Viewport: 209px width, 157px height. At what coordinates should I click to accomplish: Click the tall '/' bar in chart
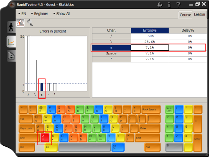pos(28,64)
